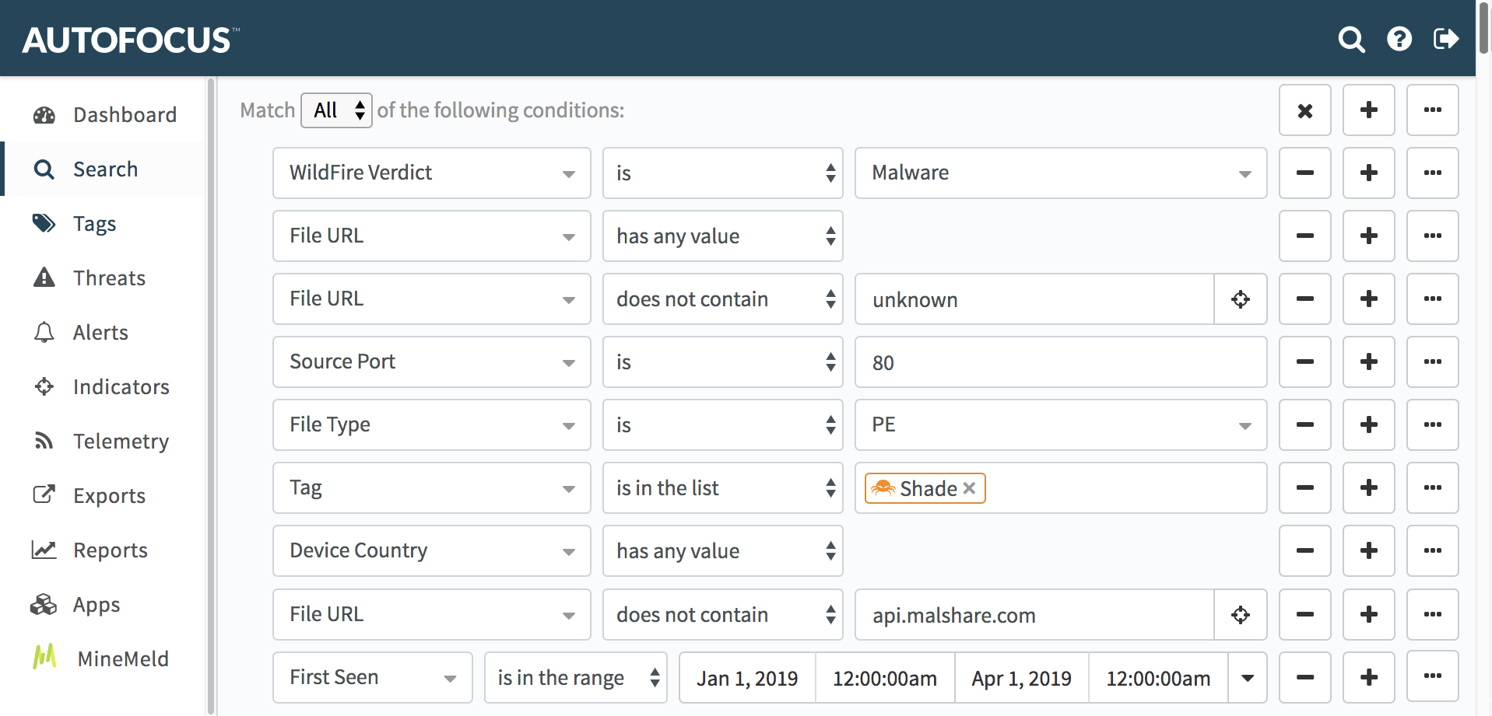1492x716 pixels.
Task: Click the target icon beside unknown field
Action: coord(1240,299)
